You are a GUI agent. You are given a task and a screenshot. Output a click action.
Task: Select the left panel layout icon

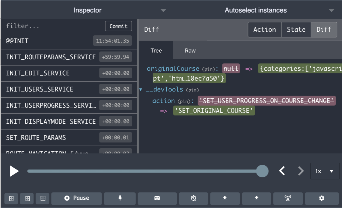coord(11,198)
